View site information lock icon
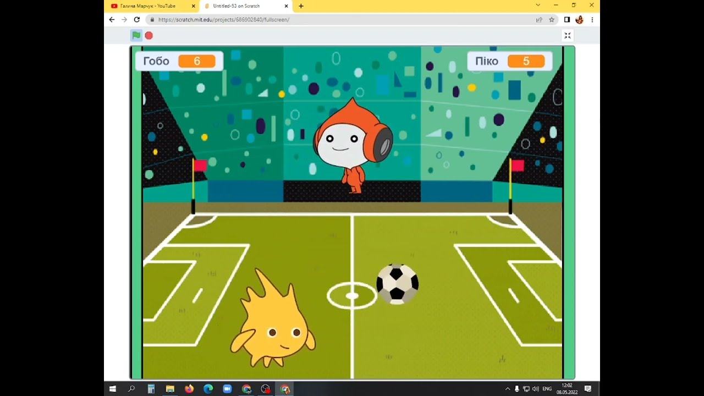704x396 pixels. (x=152, y=19)
